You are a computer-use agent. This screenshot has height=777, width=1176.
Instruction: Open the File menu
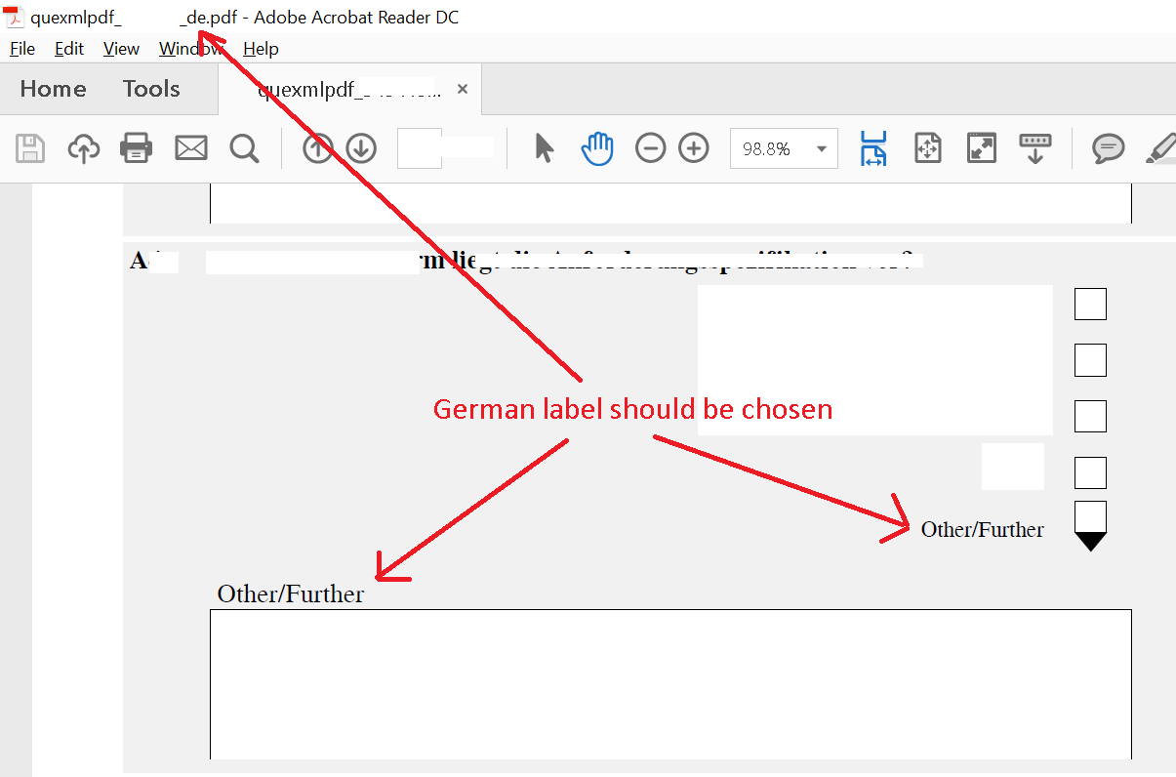21,49
